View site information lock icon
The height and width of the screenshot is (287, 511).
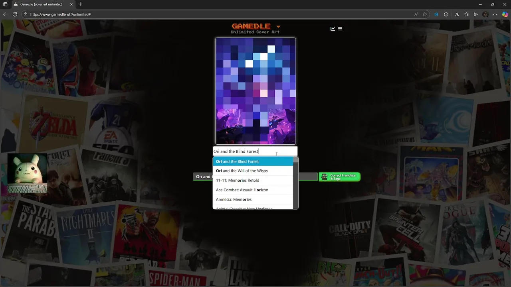[26, 14]
